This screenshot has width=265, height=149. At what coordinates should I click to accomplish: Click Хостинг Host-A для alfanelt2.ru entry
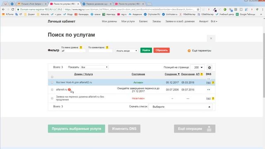coord(74,82)
